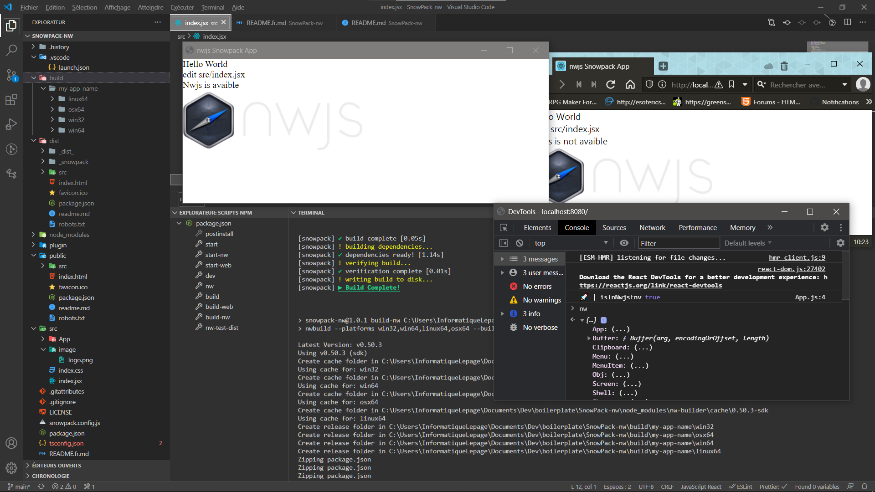The width and height of the screenshot is (875, 492).
Task: Open the Accounts icon in activity bar
Action: 11,443
